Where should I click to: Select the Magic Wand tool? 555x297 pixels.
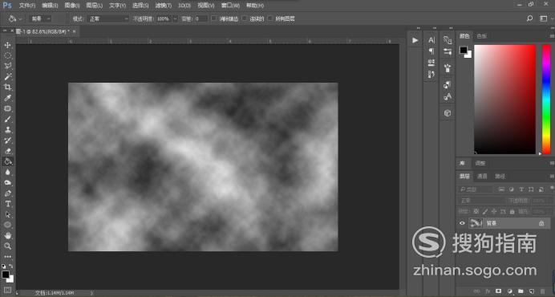click(7, 76)
